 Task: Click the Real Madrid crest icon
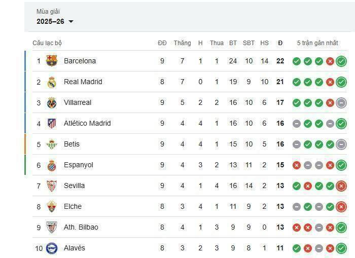click(x=52, y=82)
